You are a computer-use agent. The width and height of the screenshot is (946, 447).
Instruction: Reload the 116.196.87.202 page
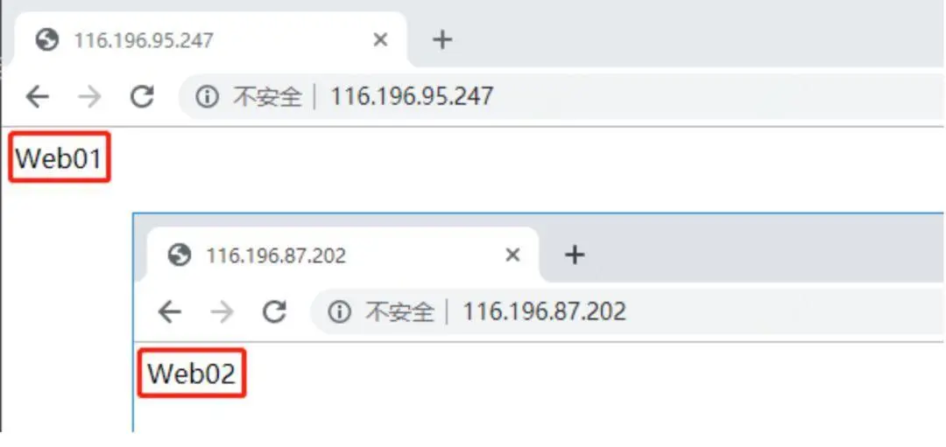pos(274,312)
